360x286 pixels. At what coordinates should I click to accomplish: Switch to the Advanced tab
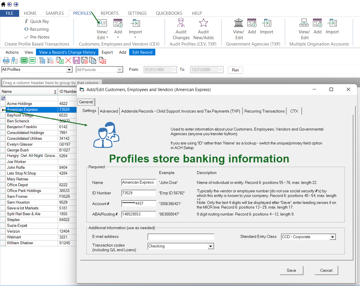pos(109,111)
